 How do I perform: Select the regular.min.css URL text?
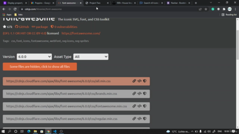[x=62, y=119]
